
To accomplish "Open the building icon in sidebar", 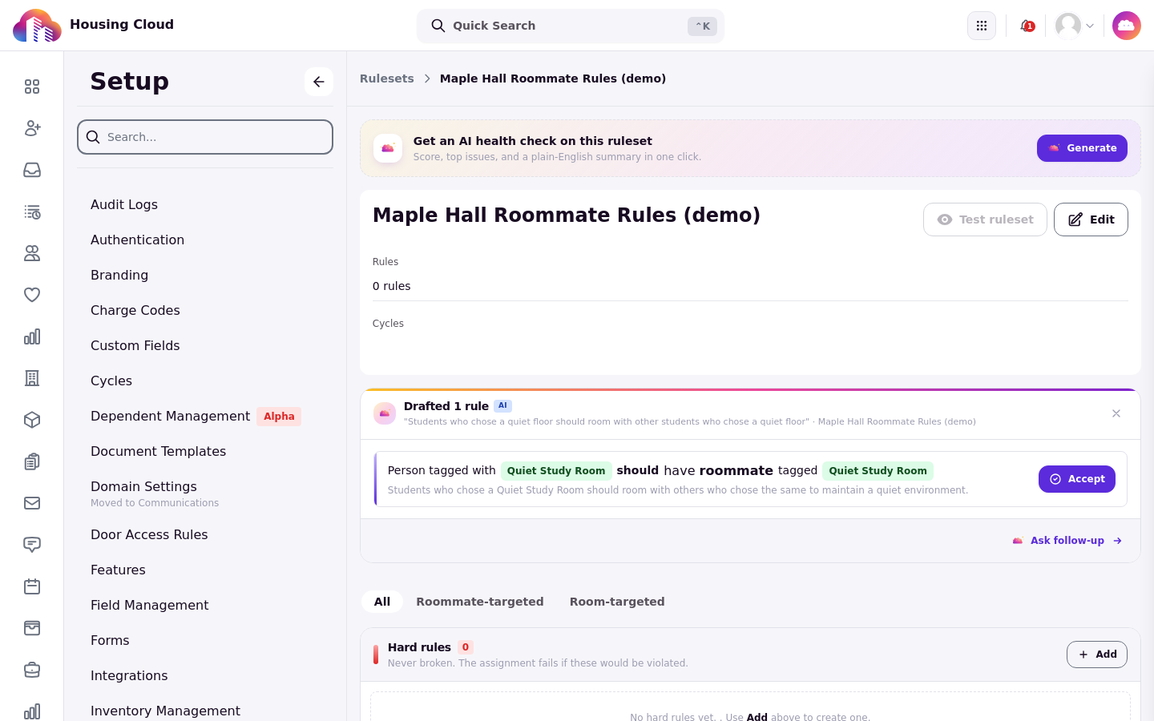I will click(32, 378).
